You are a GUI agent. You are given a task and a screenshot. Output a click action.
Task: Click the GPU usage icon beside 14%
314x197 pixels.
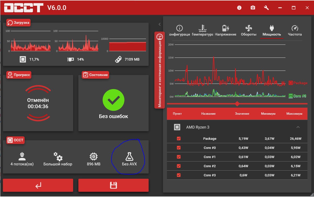pos(71,59)
